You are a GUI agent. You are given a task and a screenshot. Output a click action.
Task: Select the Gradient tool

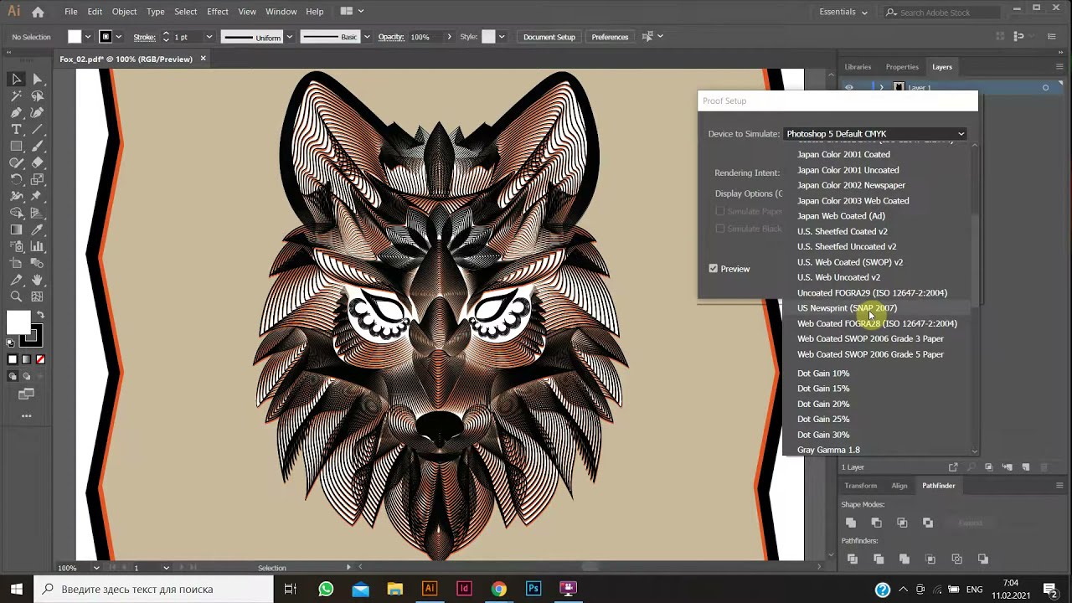[x=16, y=230]
